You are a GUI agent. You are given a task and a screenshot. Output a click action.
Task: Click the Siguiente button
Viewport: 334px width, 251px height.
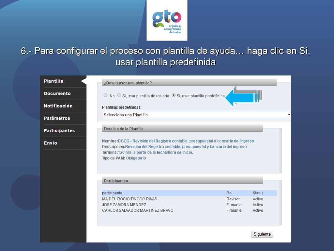pos(262,234)
